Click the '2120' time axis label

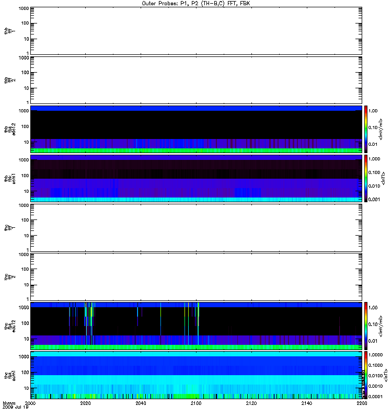(251, 403)
